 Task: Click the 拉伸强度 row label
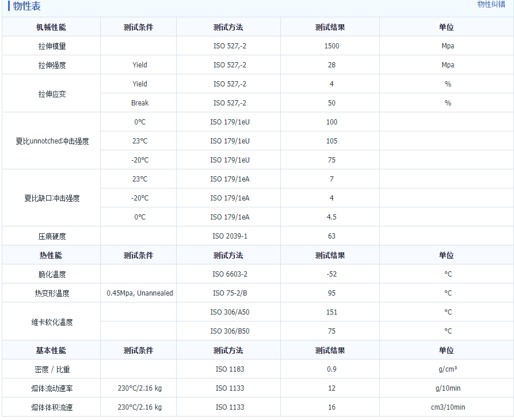[x=52, y=65]
